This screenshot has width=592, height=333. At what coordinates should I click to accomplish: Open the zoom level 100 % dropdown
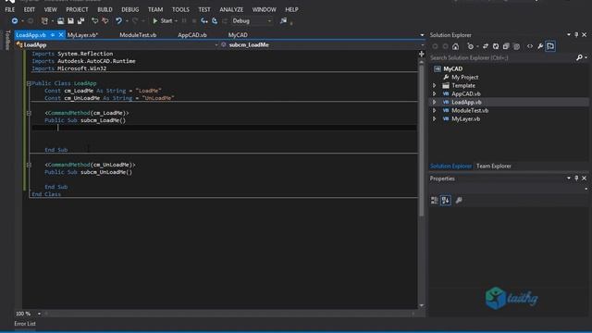pos(39,314)
